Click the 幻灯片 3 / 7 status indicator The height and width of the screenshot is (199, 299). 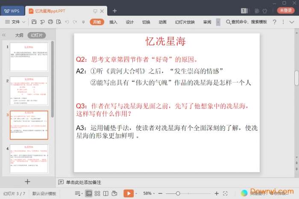14,193
